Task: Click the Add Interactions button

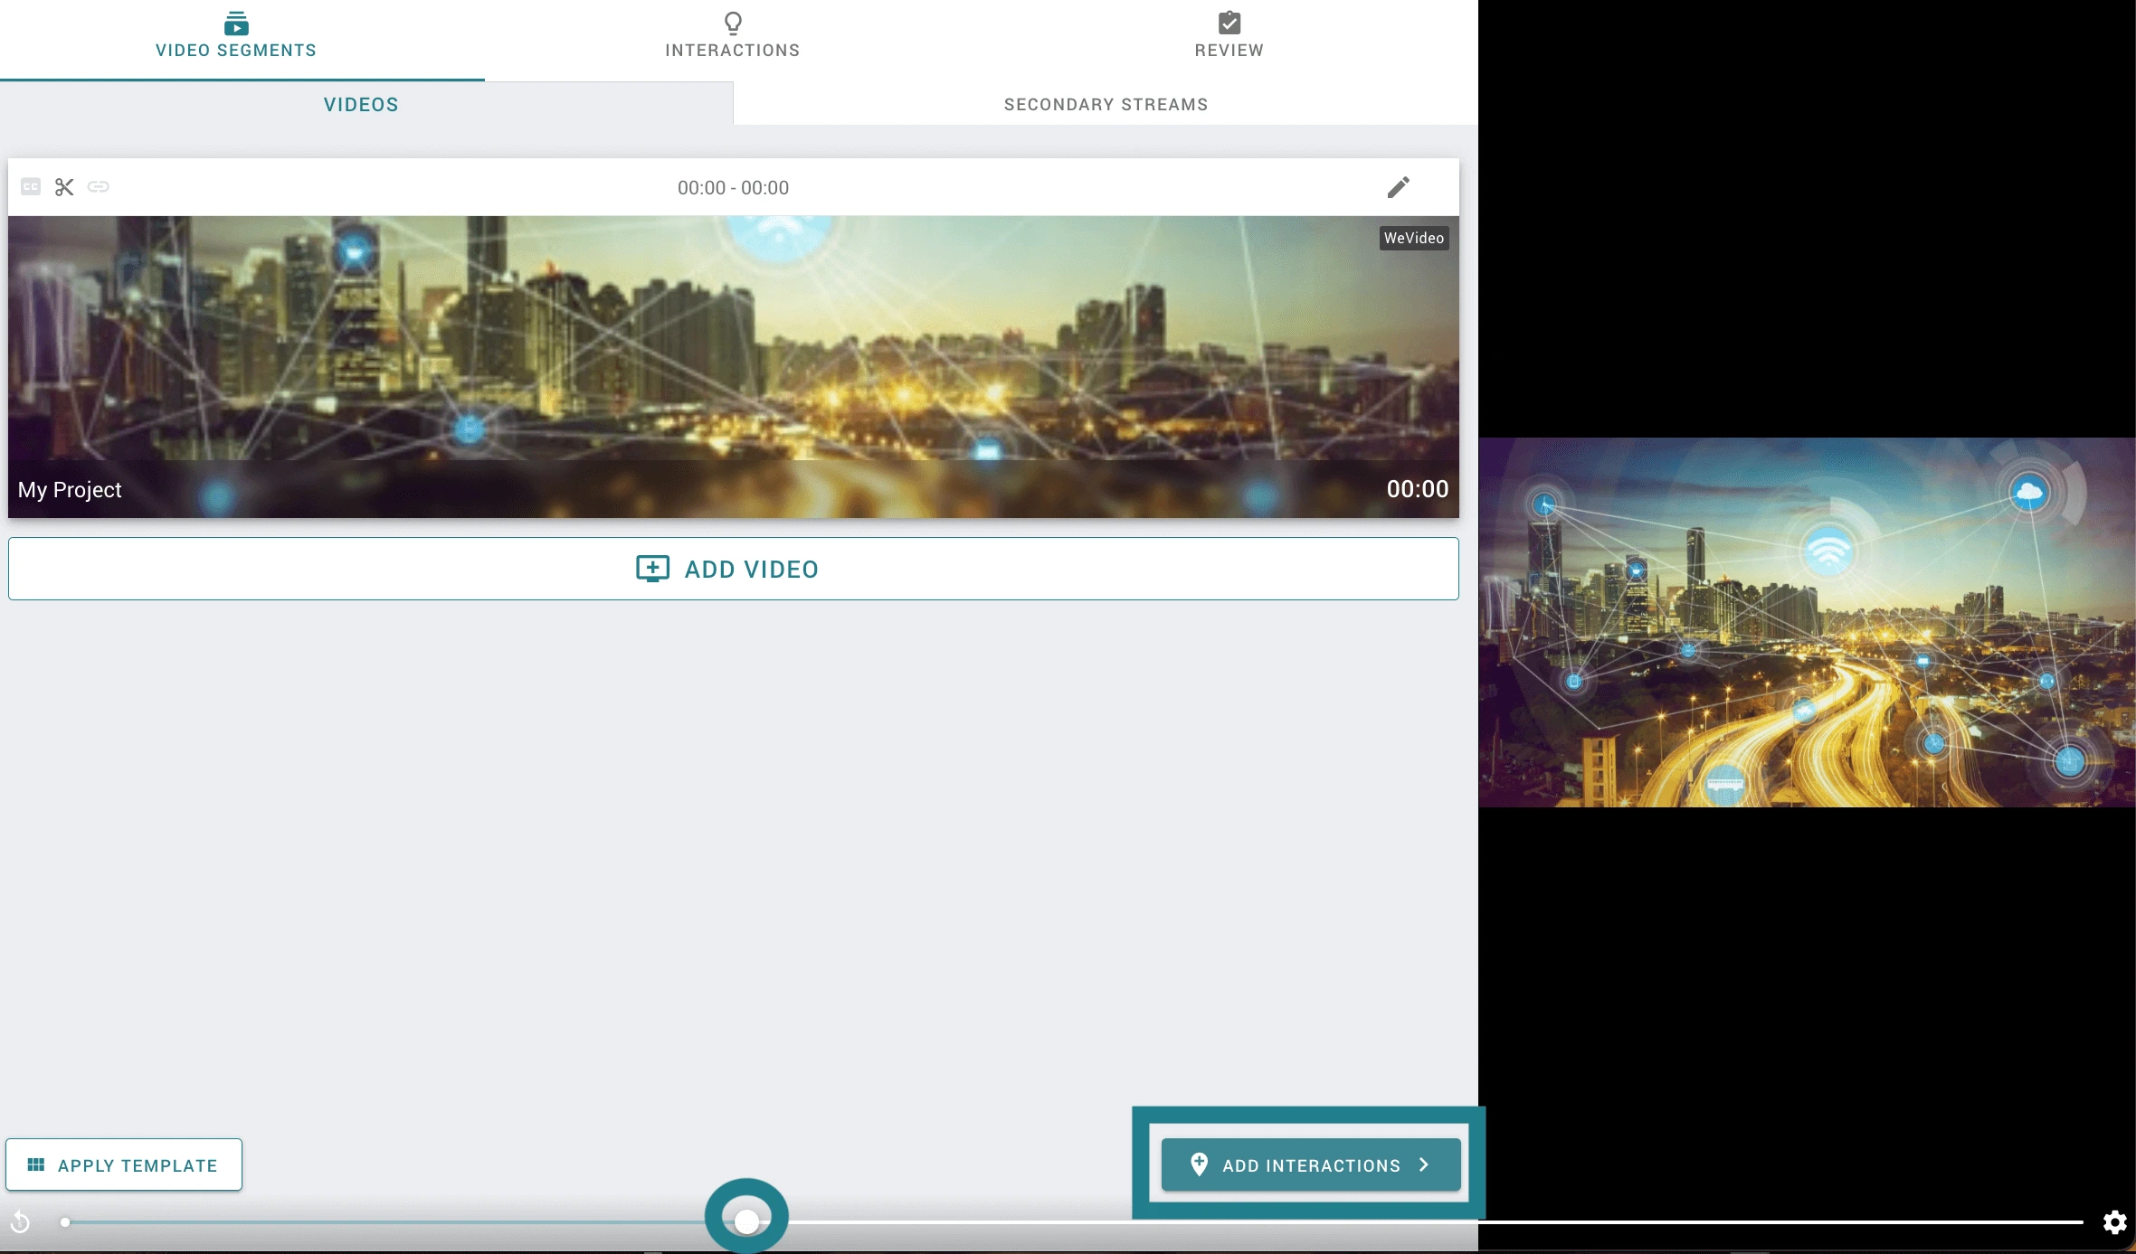Action: pos(1311,1164)
